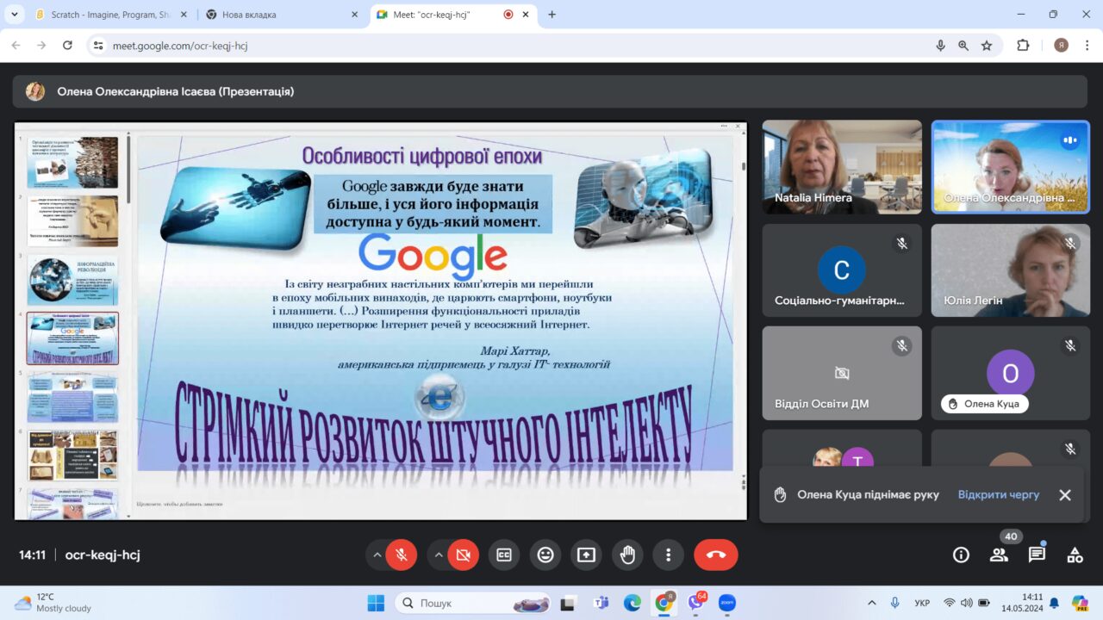Screen dimensions: 1103x620
Task: Open the activities shapes icon
Action: (1075, 555)
